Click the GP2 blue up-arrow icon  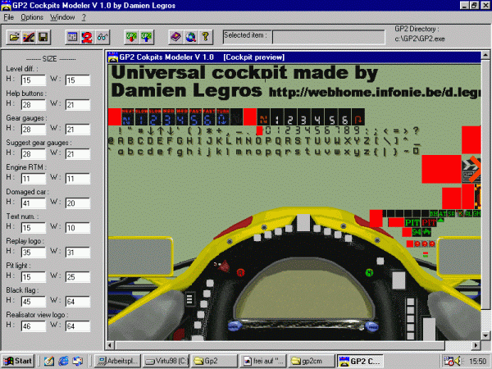[x=146, y=37]
